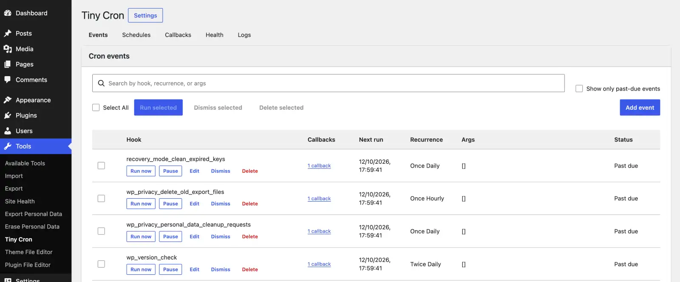Edit the wp_privacy_personal_data_cleanup_requests event

pyautogui.click(x=195, y=236)
